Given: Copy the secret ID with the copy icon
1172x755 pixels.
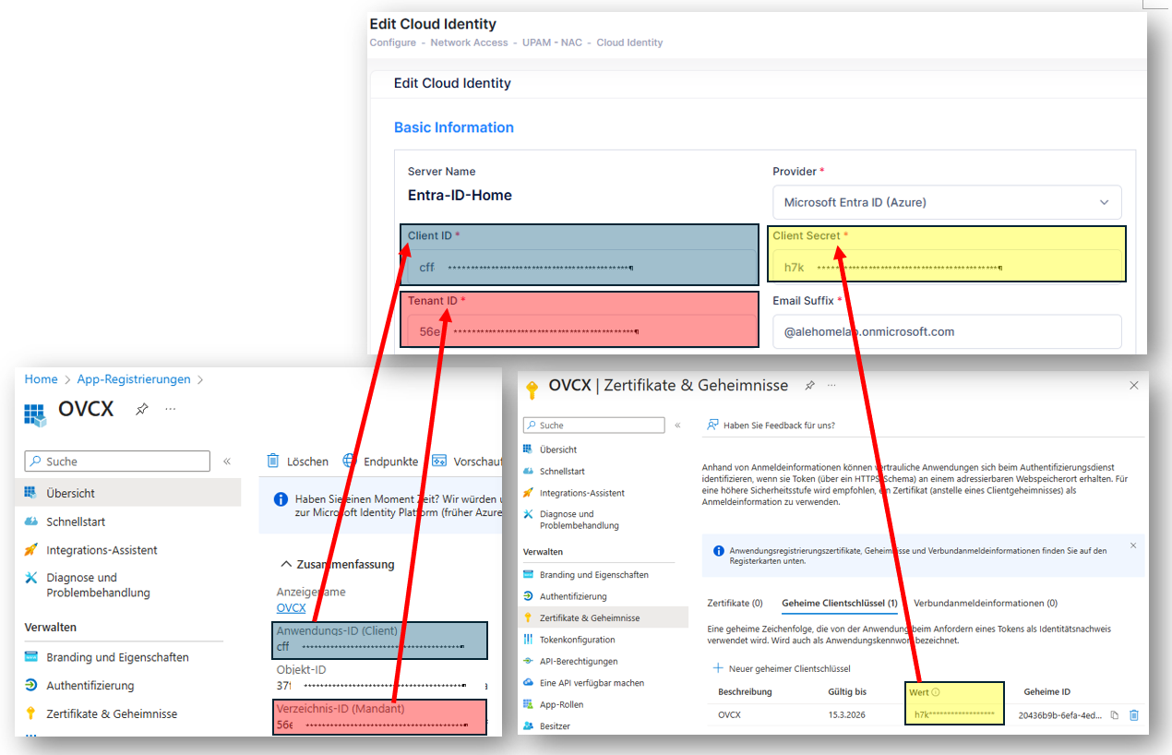Looking at the screenshot, I should (1115, 715).
